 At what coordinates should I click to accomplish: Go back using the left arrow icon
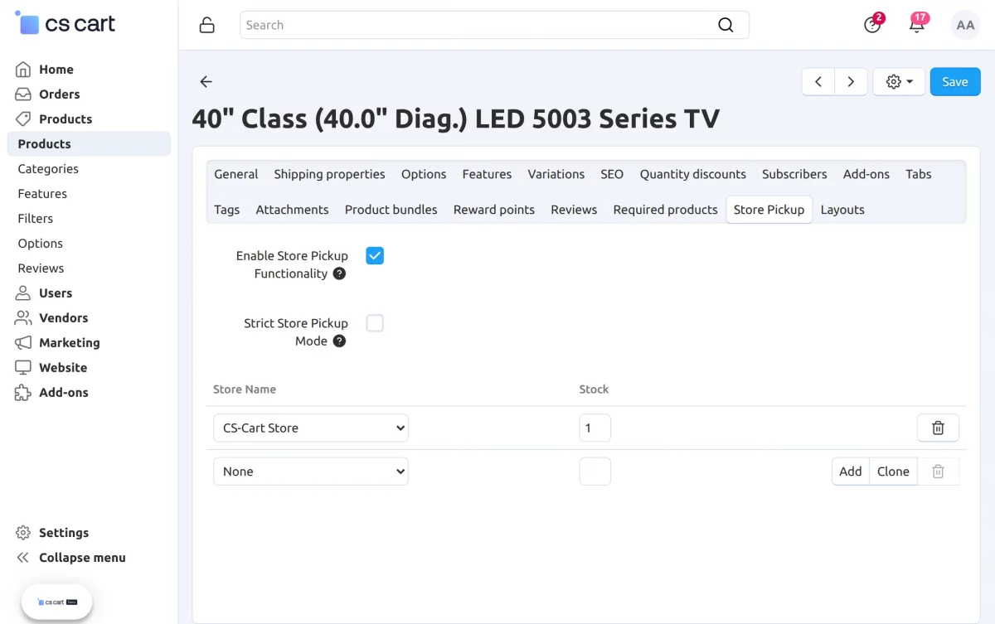pos(206,81)
